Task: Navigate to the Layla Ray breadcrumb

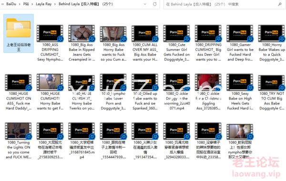Action: [43, 4]
